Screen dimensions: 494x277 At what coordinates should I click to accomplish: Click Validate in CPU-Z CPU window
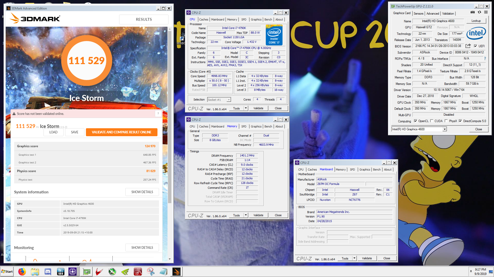[258, 108]
